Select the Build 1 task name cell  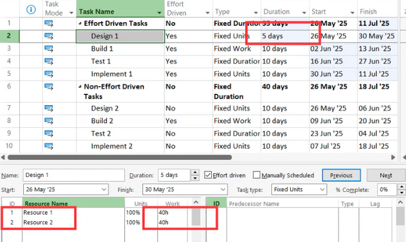tap(120, 48)
